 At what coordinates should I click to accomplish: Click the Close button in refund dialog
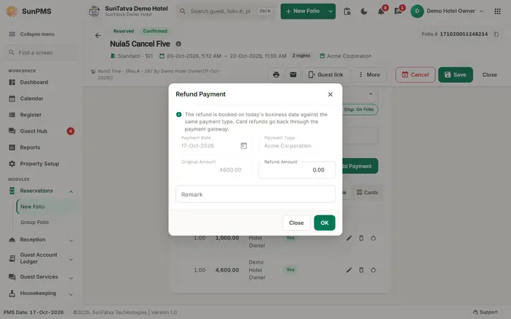click(x=296, y=223)
